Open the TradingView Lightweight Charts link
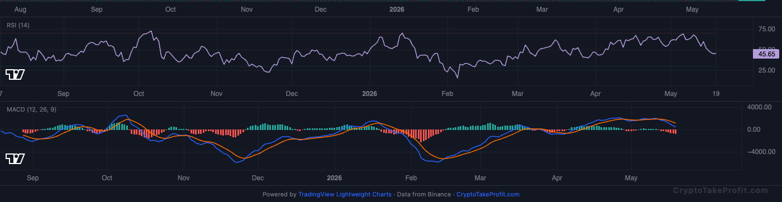This screenshot has width=782, height=202. point(345,194)
